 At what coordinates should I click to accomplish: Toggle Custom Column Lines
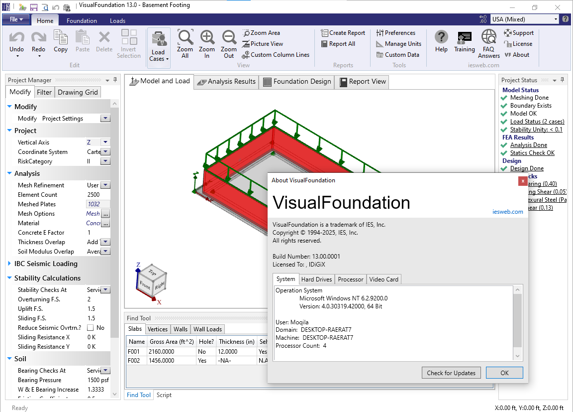[276, 55]
